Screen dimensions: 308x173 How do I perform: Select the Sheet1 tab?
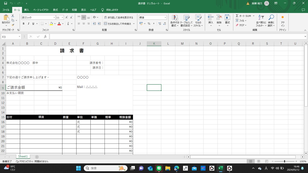point(23,157)
